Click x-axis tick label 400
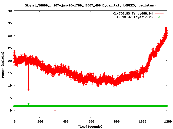 (x=65, y=121)
